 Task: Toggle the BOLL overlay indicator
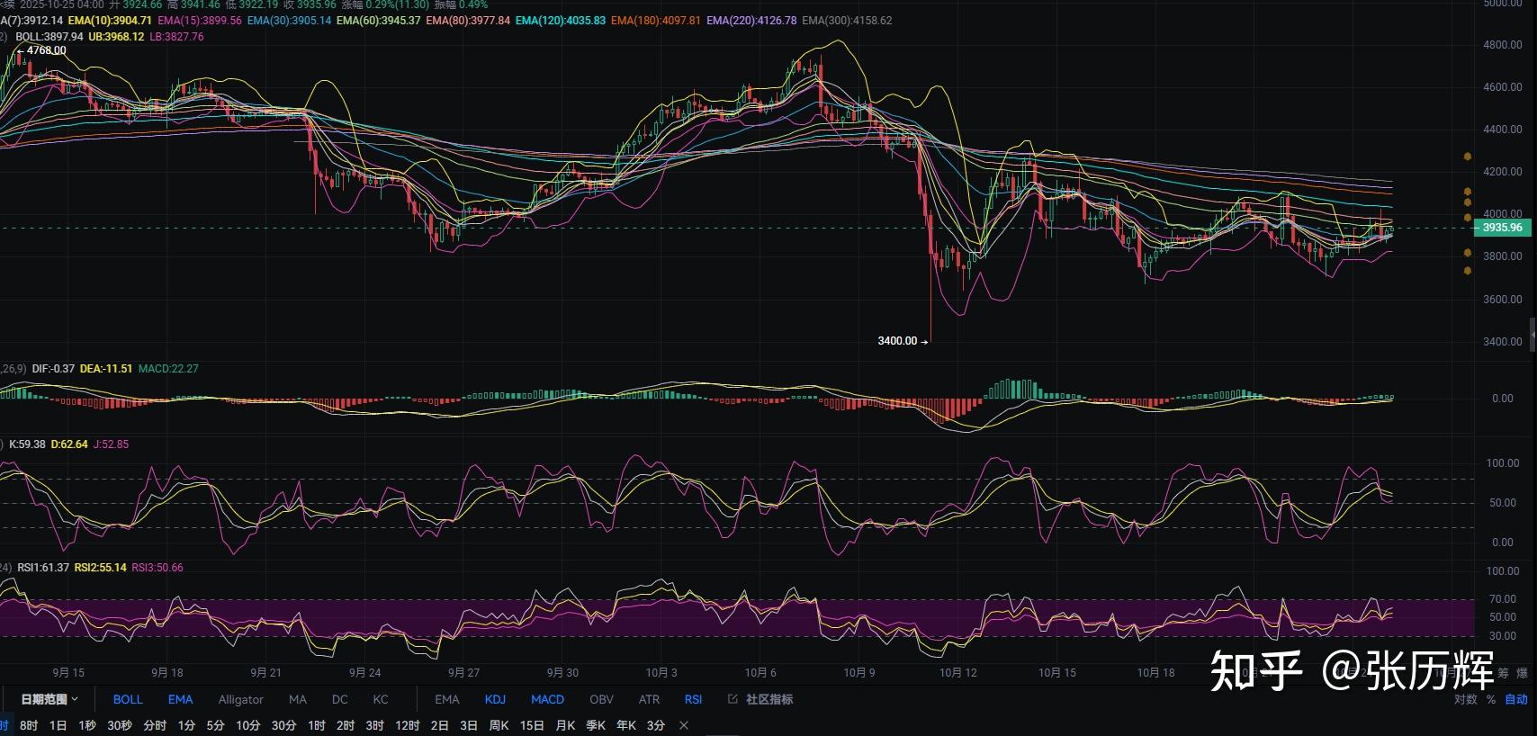click(128, 699)
